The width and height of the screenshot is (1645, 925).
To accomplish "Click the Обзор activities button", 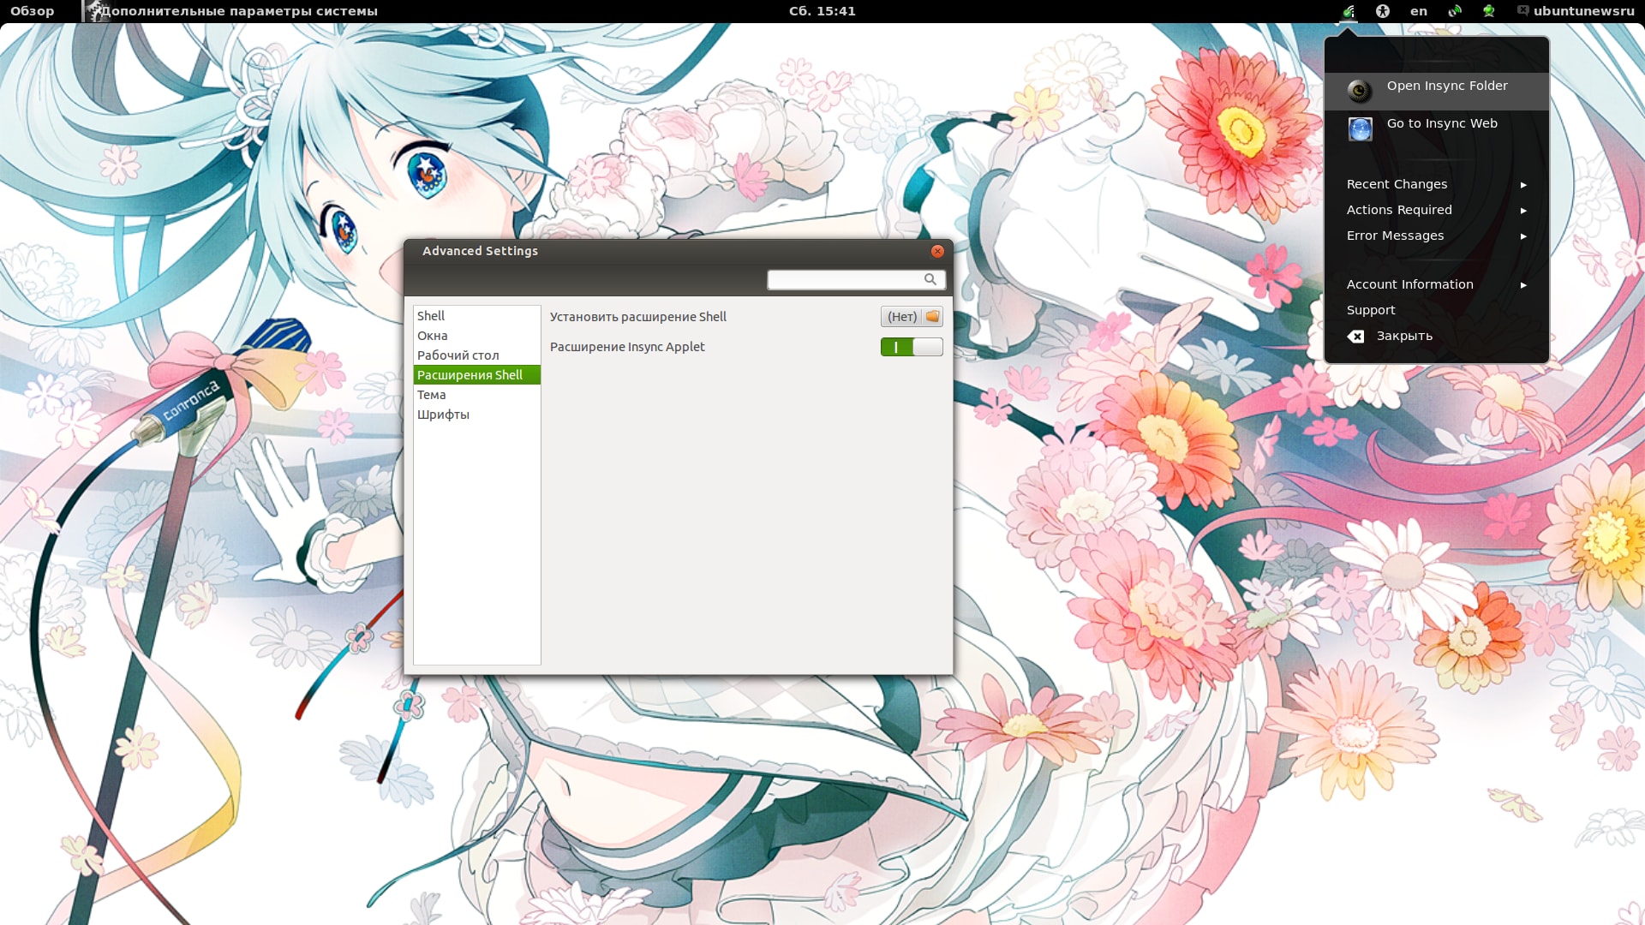I will point(33,11).
